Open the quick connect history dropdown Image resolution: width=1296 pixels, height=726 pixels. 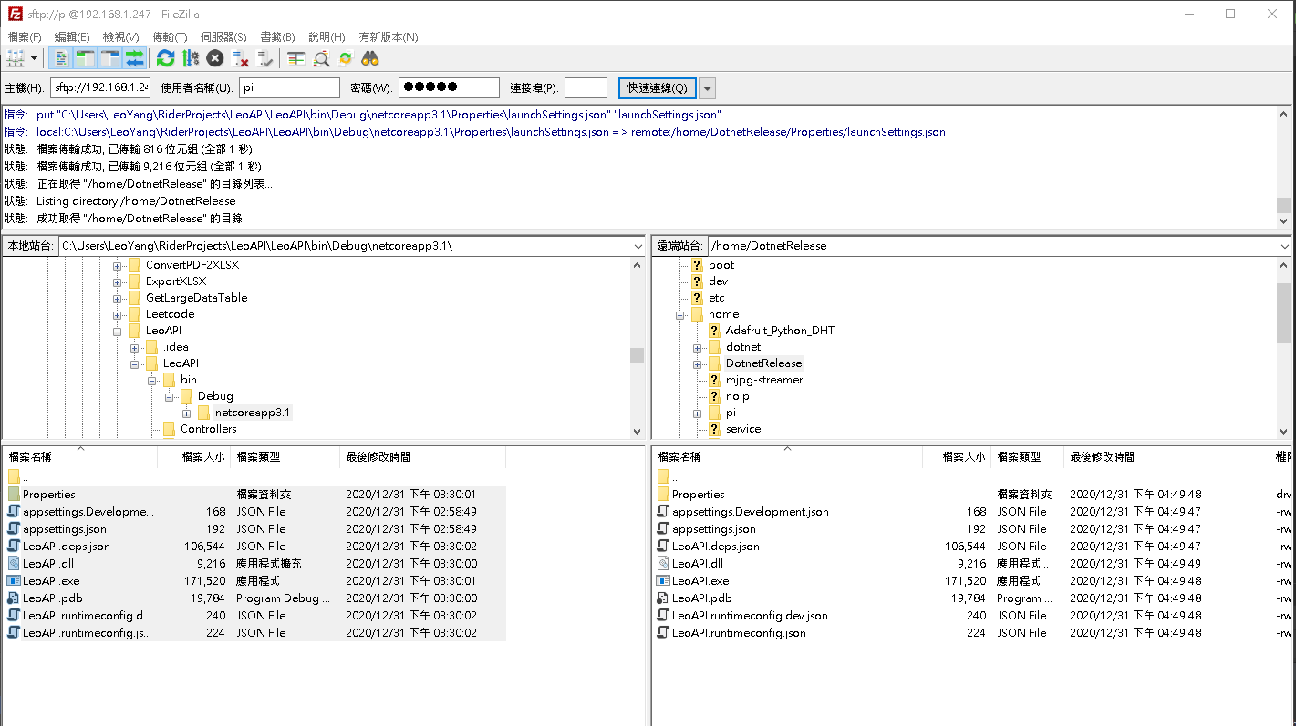707,87
